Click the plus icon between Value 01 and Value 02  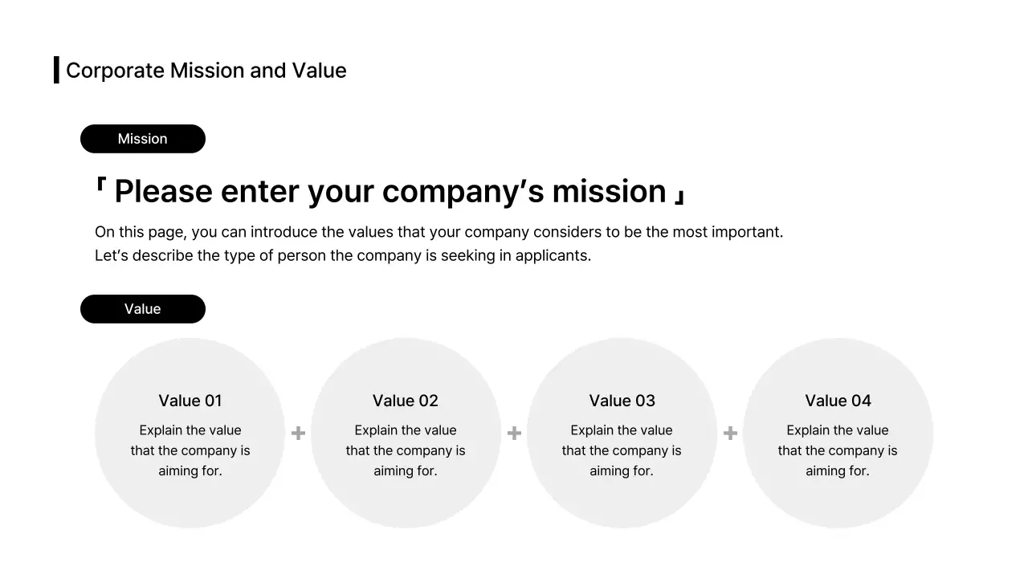(x=298, y=433)
